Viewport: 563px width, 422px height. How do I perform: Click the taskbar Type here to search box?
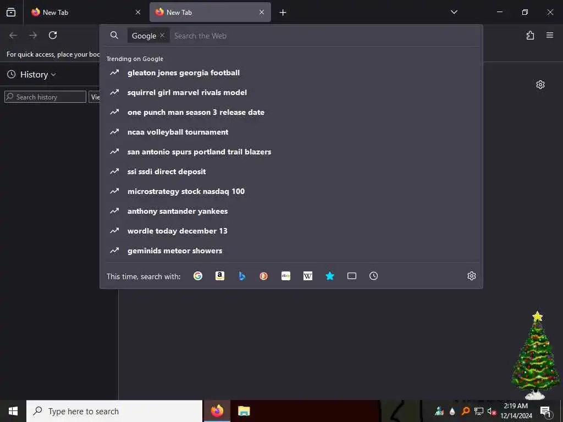[x=114, y=411]
